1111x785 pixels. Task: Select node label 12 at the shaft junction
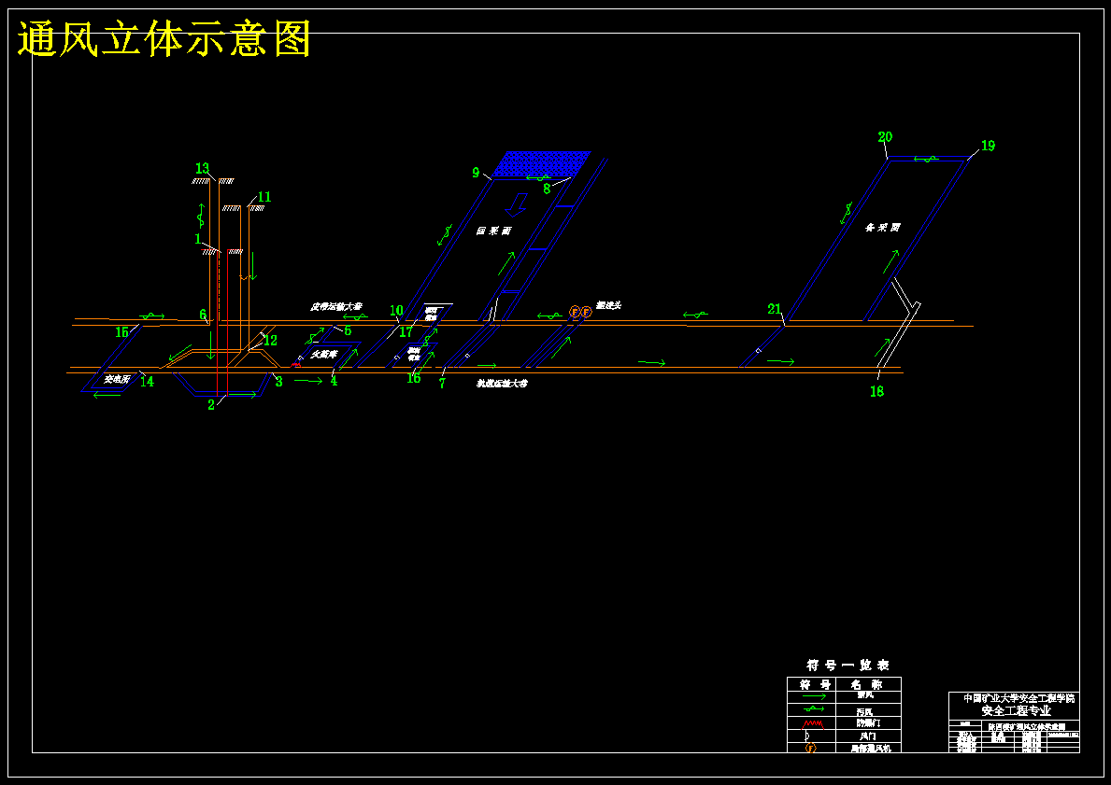pyautogui.click(x=271, y=341)
